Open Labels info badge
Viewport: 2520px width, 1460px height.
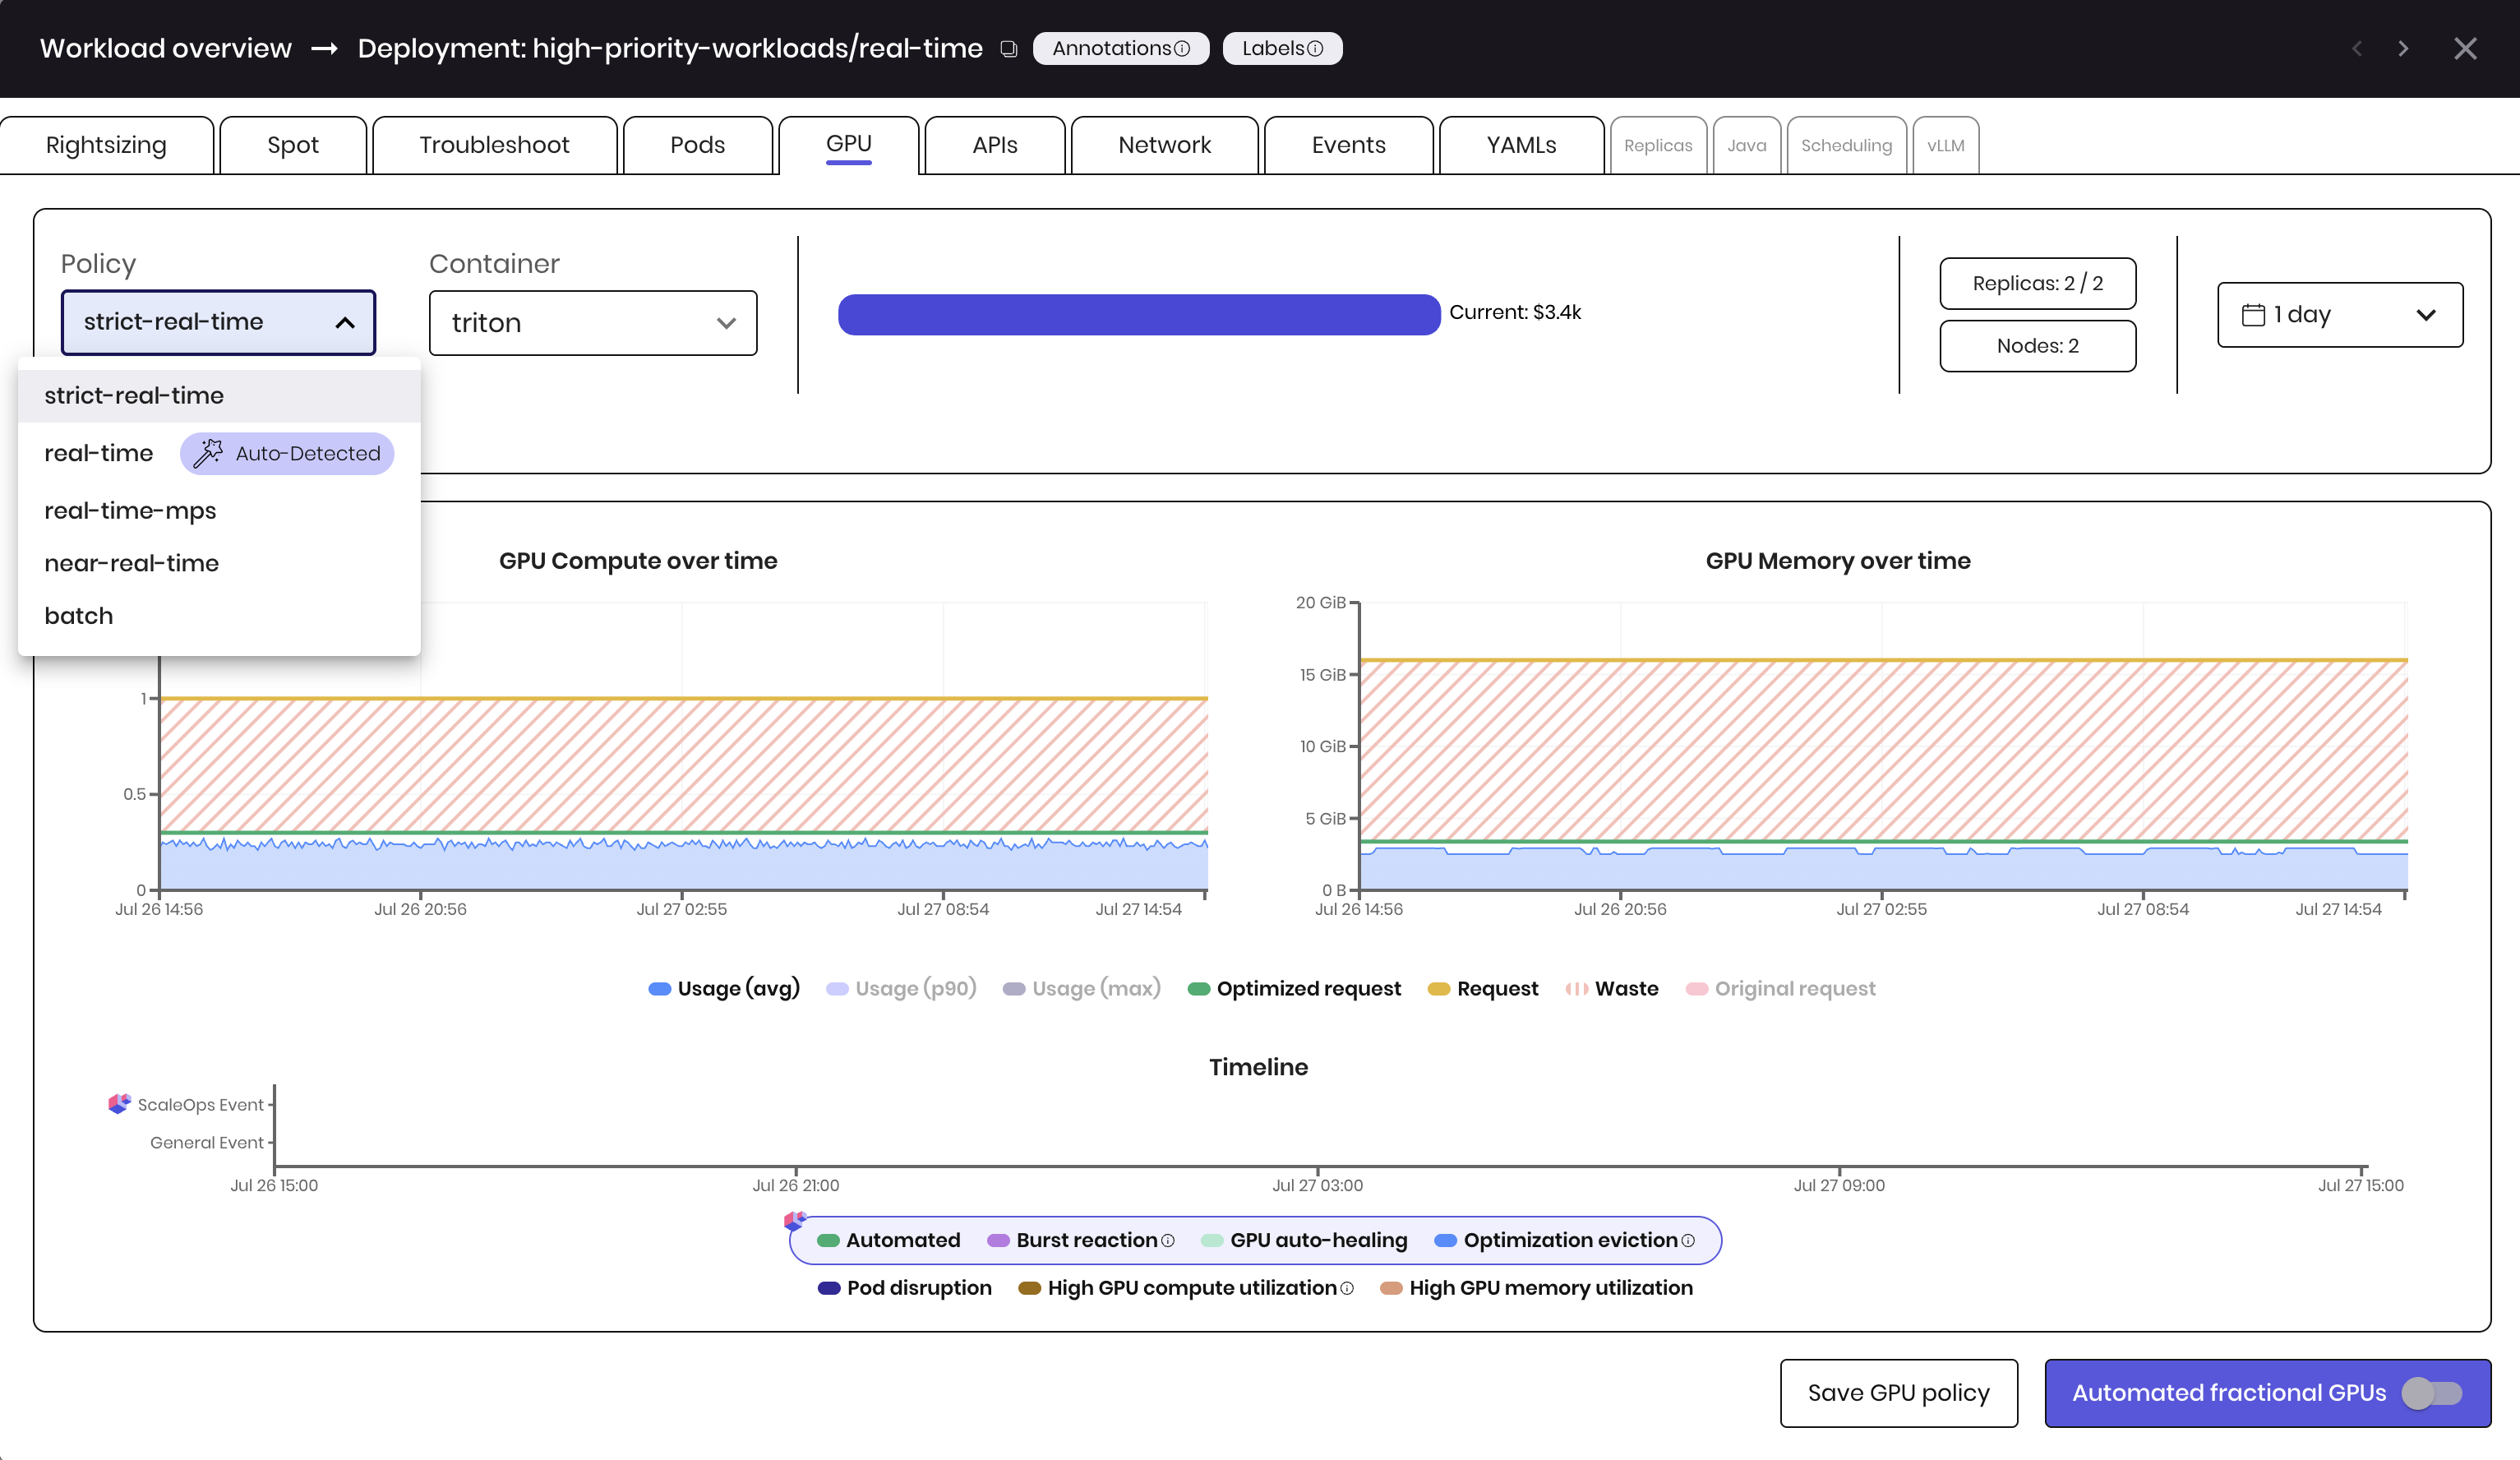point(1282,48)
